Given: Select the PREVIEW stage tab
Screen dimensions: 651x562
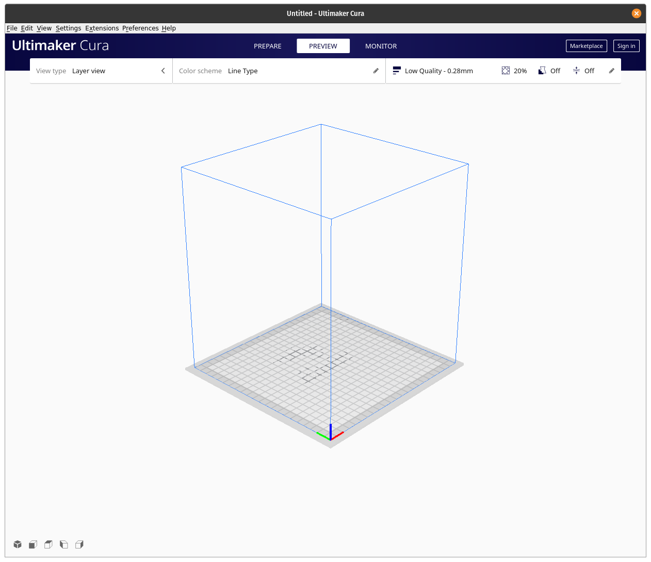Looking at the screenshot, I should click(x=323, y=46).
